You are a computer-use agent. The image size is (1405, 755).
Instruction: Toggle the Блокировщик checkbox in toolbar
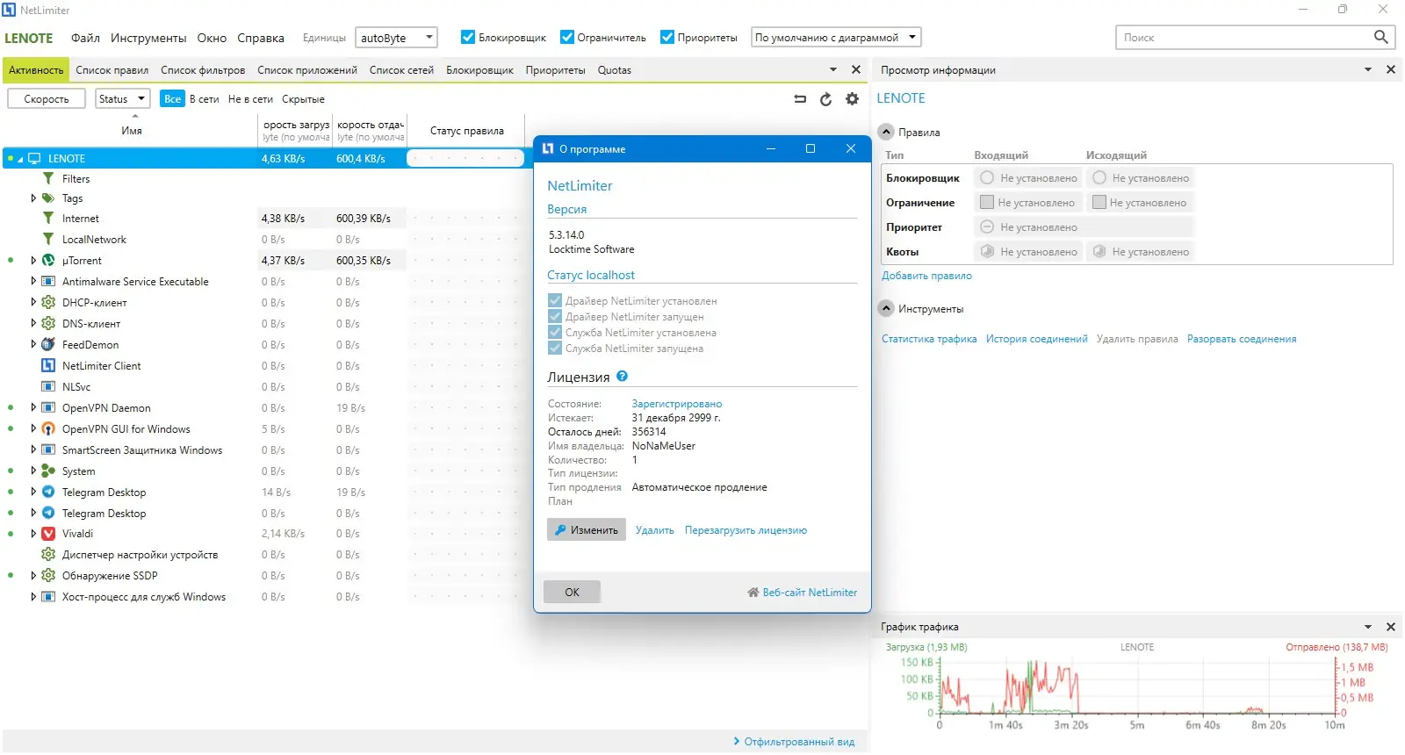point(468,37)
